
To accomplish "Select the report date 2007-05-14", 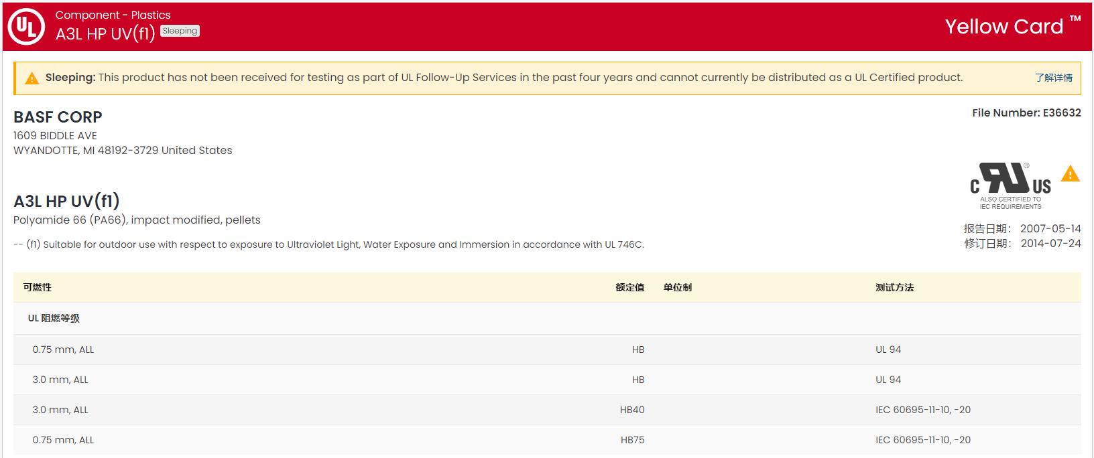I will [x=1050, y=229].
